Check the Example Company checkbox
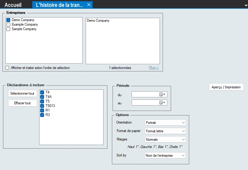Image resolution: width=248 pixels, height=170 pixels. click(x=8, y=25)
